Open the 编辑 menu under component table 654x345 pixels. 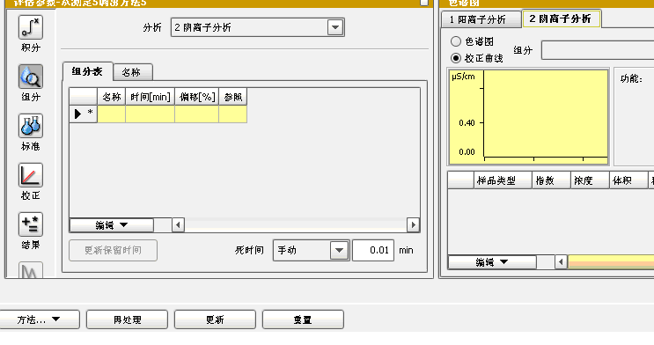pos(112,225)
